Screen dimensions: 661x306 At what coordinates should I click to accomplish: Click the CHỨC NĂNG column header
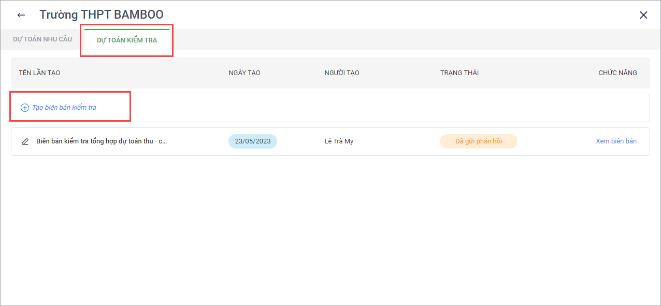[x=617, y=73]
